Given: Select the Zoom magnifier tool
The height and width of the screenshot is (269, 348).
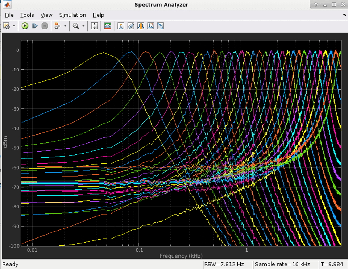Looking at the screenshot, I should (x=76, y=26).
